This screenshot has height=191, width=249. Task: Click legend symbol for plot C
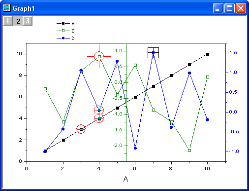coord(63,31)
